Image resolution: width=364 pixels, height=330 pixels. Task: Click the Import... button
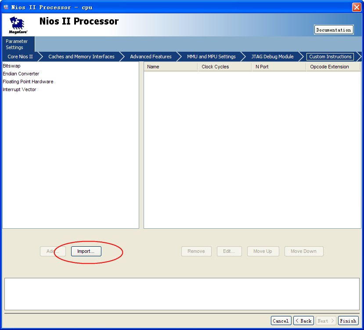86,251
